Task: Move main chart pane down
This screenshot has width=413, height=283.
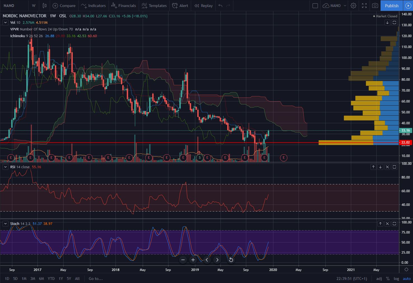Action: (387, 22)
